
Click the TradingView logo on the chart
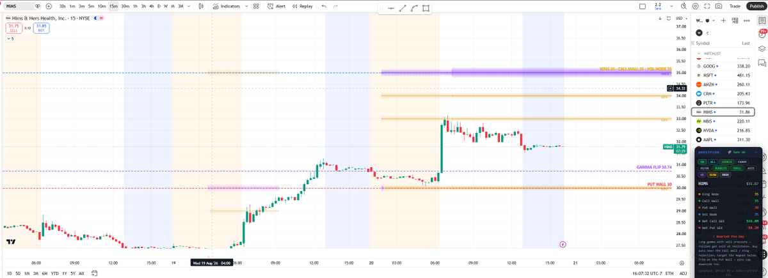(x=10, y=242)
